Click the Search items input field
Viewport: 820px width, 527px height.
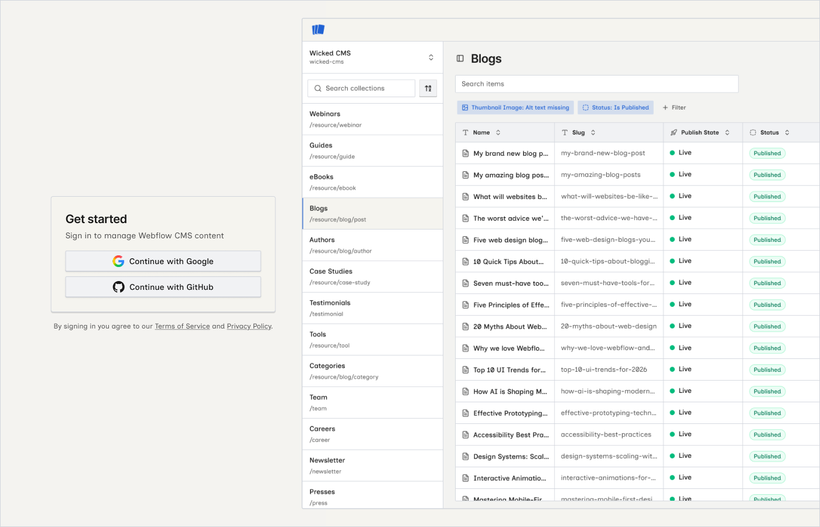tap(597, 84)
